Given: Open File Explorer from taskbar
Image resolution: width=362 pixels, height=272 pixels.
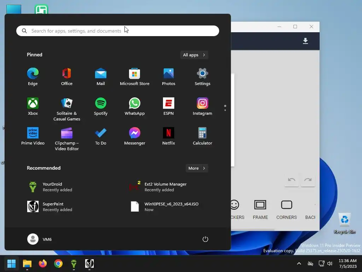Looking at the screenshot, I should click(27, 263).
